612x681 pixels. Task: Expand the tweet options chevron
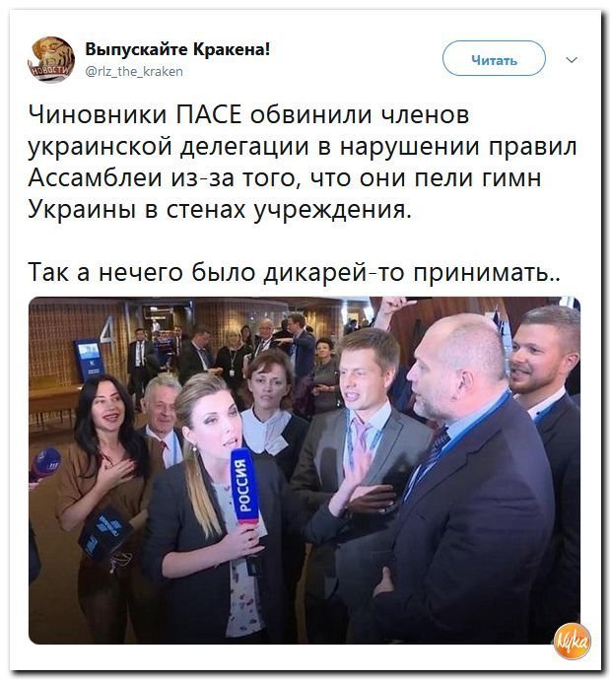[572, 59]
